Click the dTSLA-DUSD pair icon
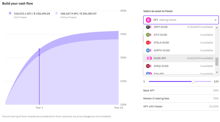Screen dimensions: 220x122 pyautogui.click(x=149, y=43)
